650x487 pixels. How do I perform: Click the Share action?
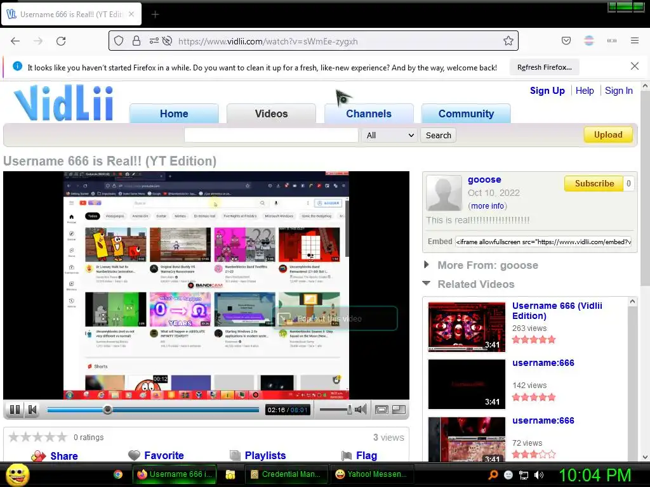pos(55,455)
